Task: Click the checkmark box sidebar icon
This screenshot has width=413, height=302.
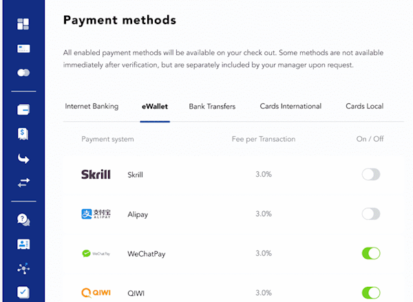Action: pos(23,292)
